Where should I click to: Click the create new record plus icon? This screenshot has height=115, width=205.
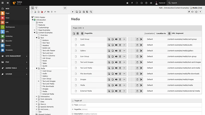(73, 12)
